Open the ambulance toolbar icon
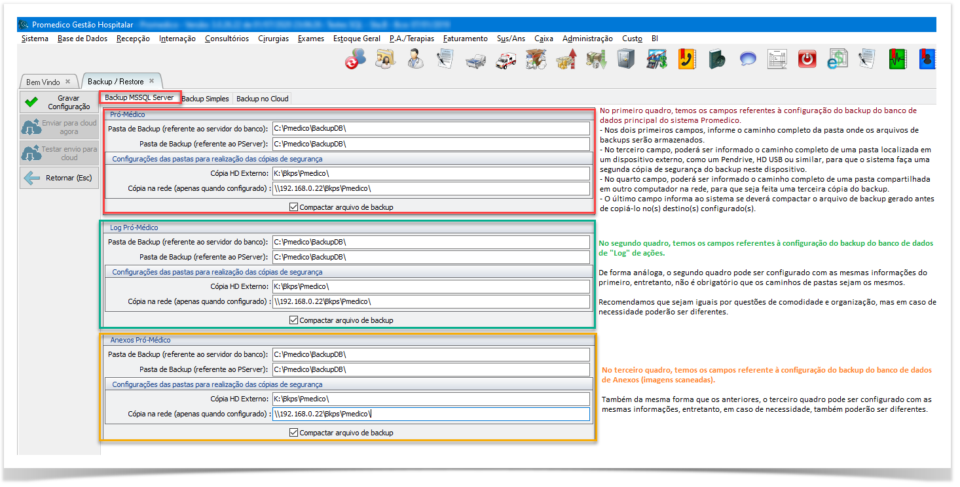This screenshot has height=487, width=960. (x=505, y=59)
